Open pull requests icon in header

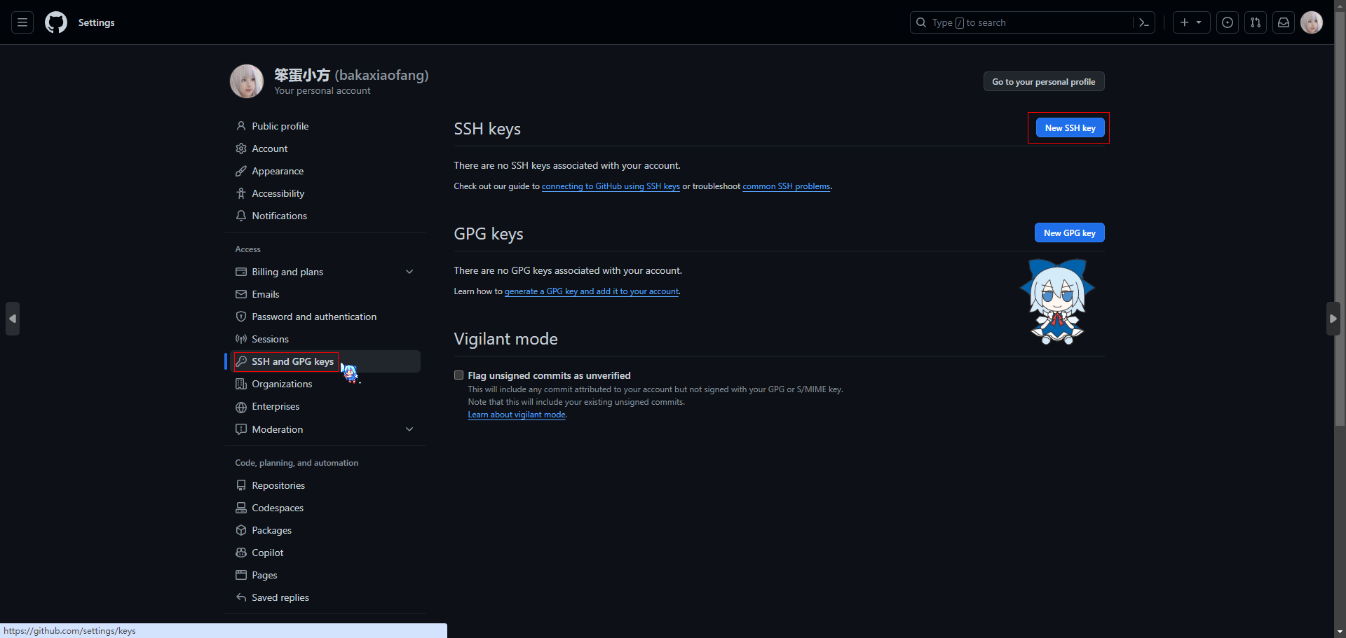(x=1255, y=22)
